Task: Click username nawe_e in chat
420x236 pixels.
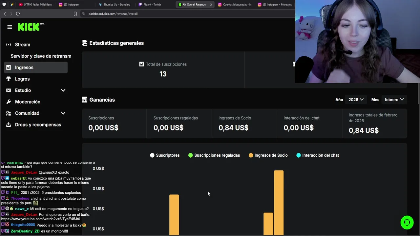Action: [22, 209]
